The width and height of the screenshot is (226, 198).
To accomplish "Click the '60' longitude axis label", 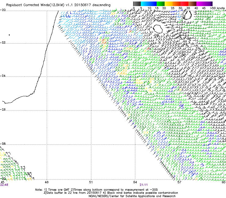I will [224, 182].
